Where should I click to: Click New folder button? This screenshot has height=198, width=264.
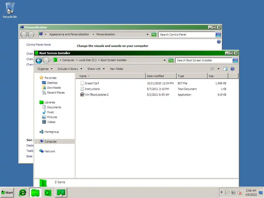117,69
